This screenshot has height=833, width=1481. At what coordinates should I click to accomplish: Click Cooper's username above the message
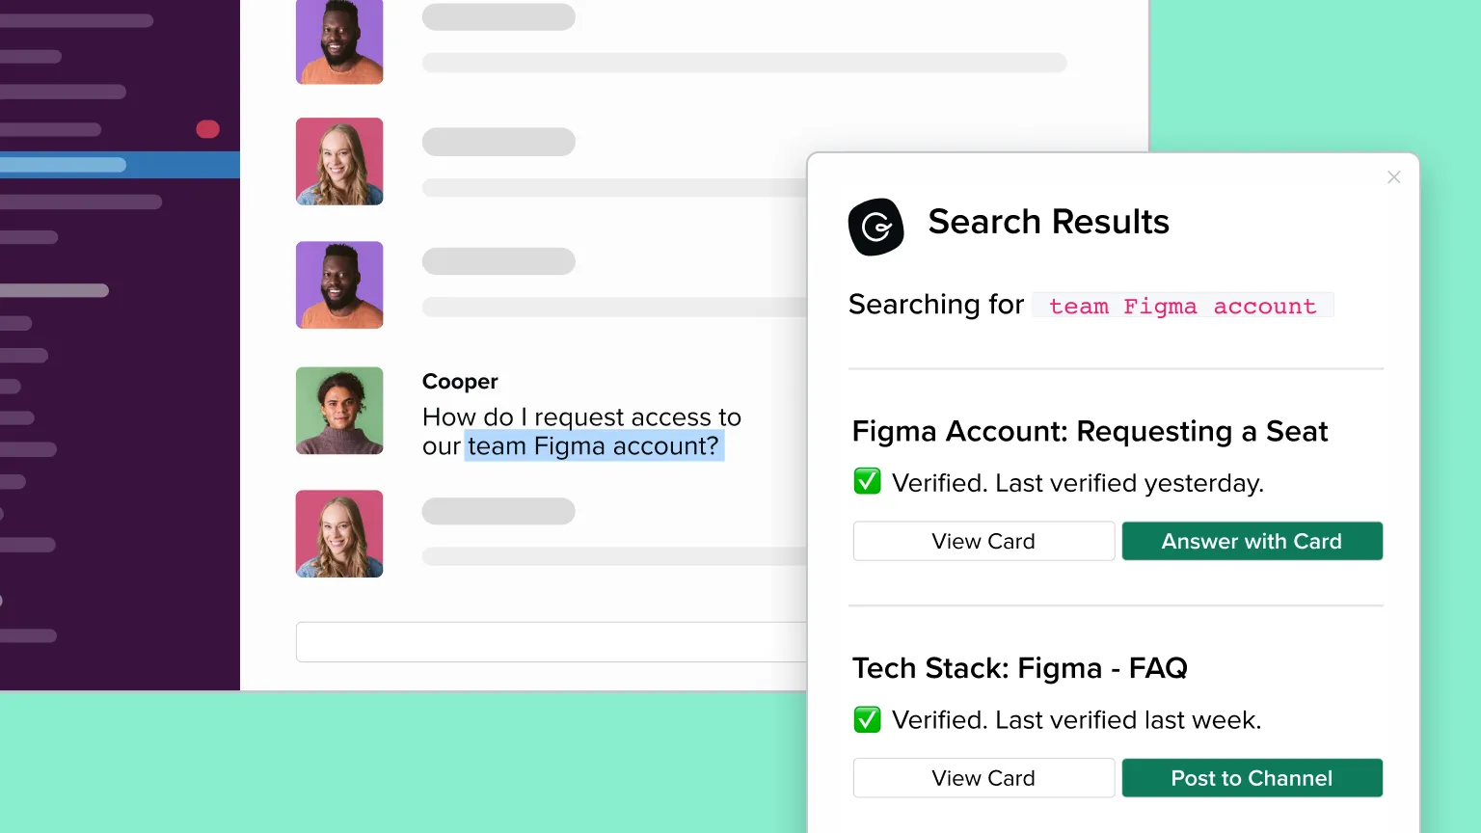(x=459, y=381)
